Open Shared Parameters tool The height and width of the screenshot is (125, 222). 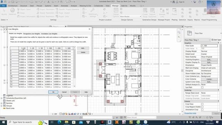coord(45,13)
